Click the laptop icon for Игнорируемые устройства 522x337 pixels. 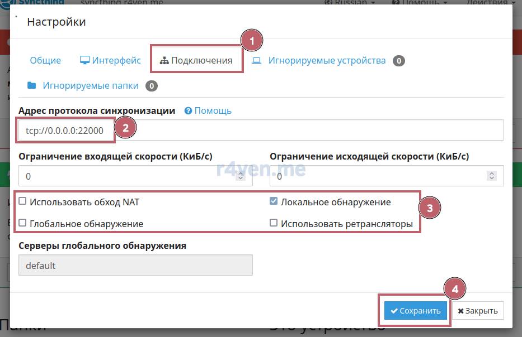tap(256, 60)
